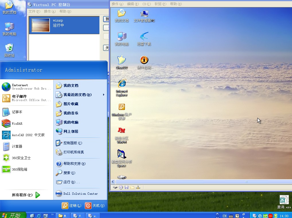Expand quick launch overflow chevron
Image resolution: width=292 pixels, height=218 pixels.
click(x=52, y=215)
